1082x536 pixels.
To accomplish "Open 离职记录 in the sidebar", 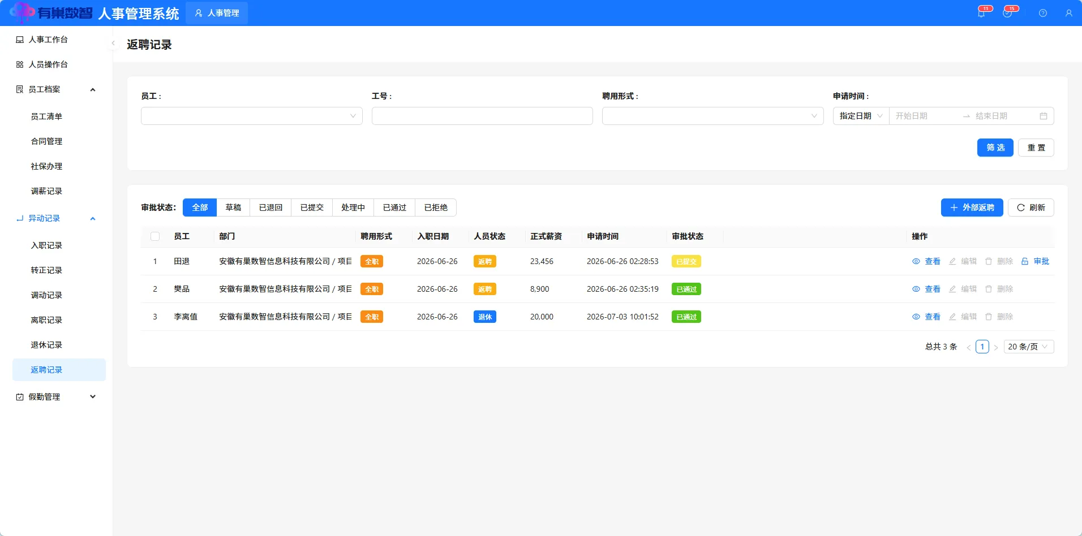I will [x=46, y=320].
